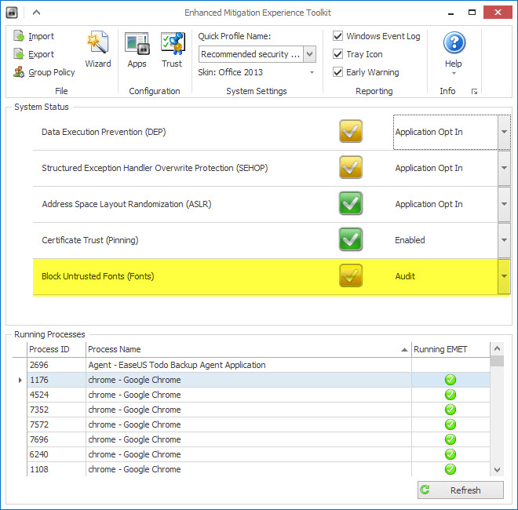518x510 pixels.
Task: Toggle the Windows Event Log checkbox
Action: point(337,35)
